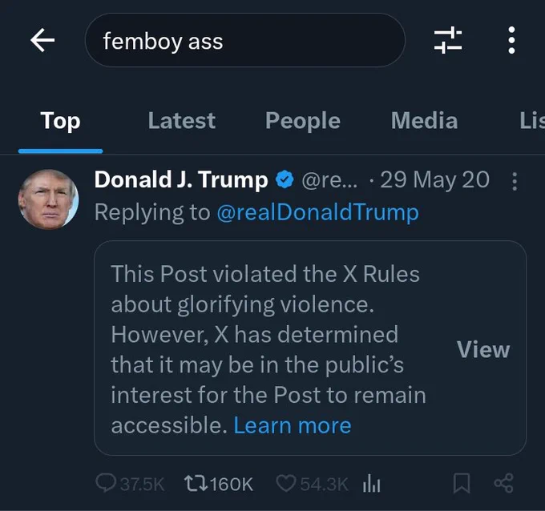545x511 pixels.
Task: Select the Top tab
Action: (x=60, y=121)
